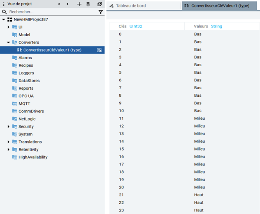Select key cell 5

[x=120, y=72]
